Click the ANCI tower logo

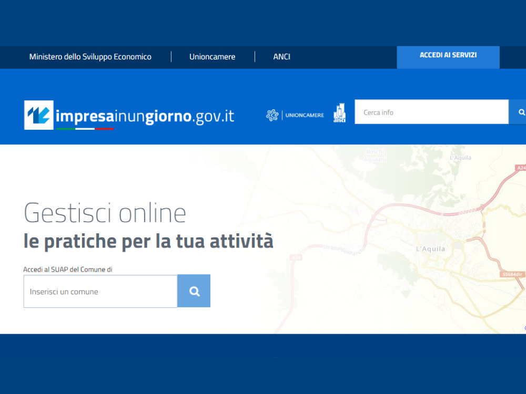339,112
